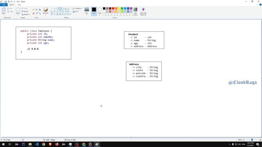Click the Crop button
The height and width of the screenshot is (147, 262).
point(25,8)
